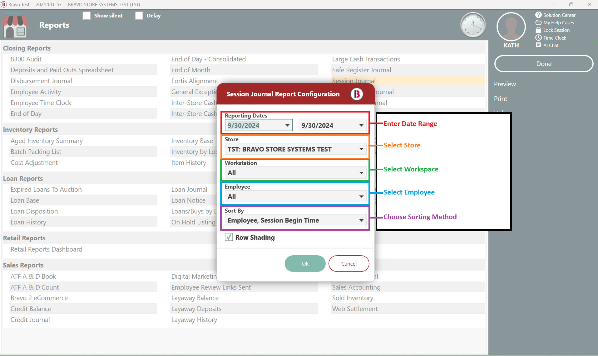Image resolution: width=598 pixels, height=356 pixels.
Task: Select the End of Month report
Action: click(190, 70)
